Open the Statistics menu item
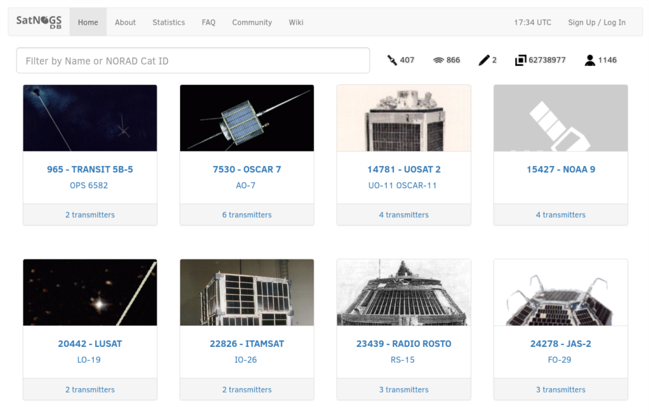Image resolution: width=649 pixels, height=416 pixels. click(169, 22)
